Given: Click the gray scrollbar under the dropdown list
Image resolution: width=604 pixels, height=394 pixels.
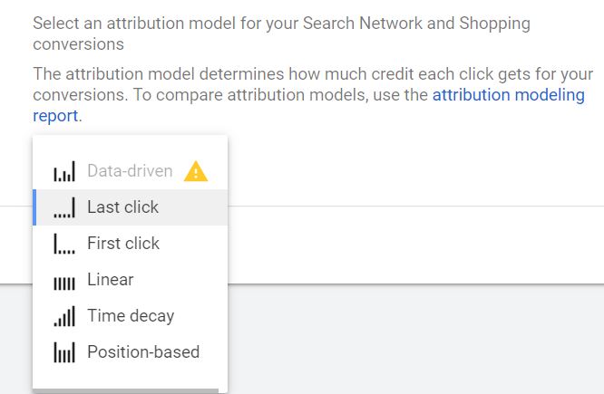Looking at the screenshot, I should pos(125,391).
